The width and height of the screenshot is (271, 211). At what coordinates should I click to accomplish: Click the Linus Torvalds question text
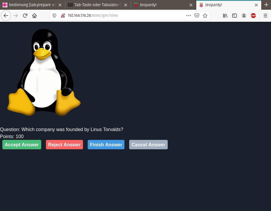[x=61, y=129]
